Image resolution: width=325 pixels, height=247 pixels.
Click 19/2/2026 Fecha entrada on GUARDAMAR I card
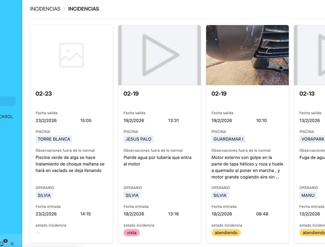click(x=222, y=214)
